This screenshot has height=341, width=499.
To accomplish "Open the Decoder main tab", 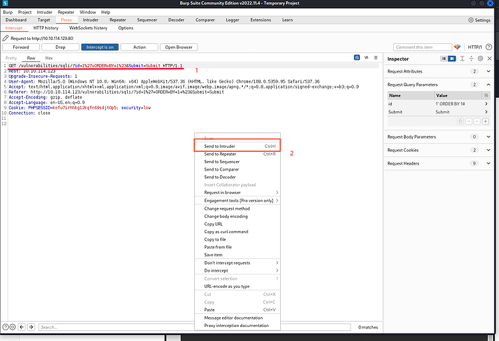I will pyautogui.click(x=176, y=20).
